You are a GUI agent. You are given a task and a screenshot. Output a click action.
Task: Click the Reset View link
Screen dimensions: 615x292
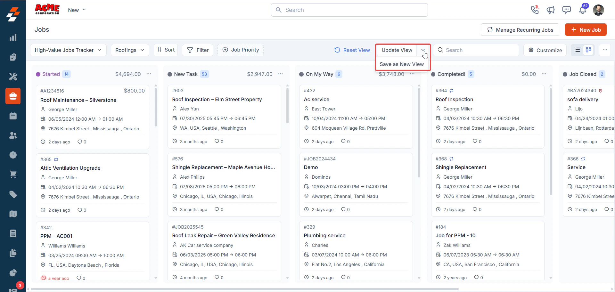352,50
